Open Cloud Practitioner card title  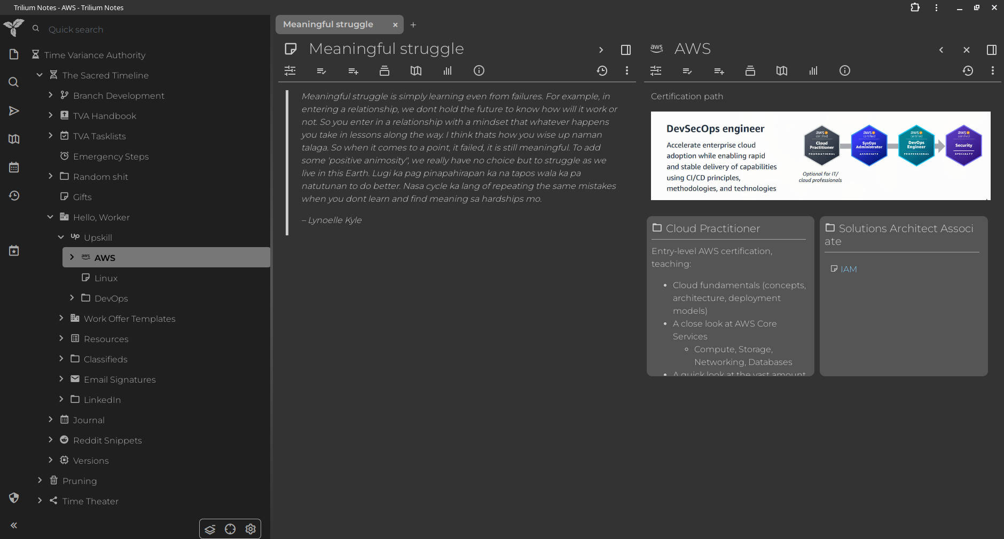point(712,228)
